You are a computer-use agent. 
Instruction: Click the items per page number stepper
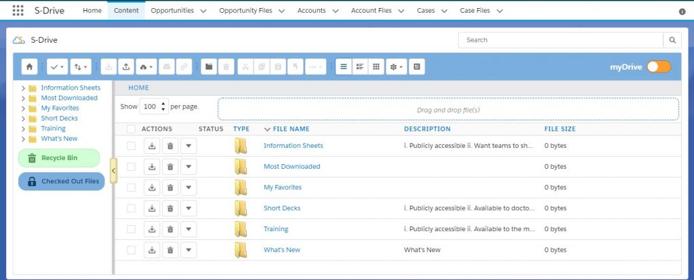tap(154, 106)
